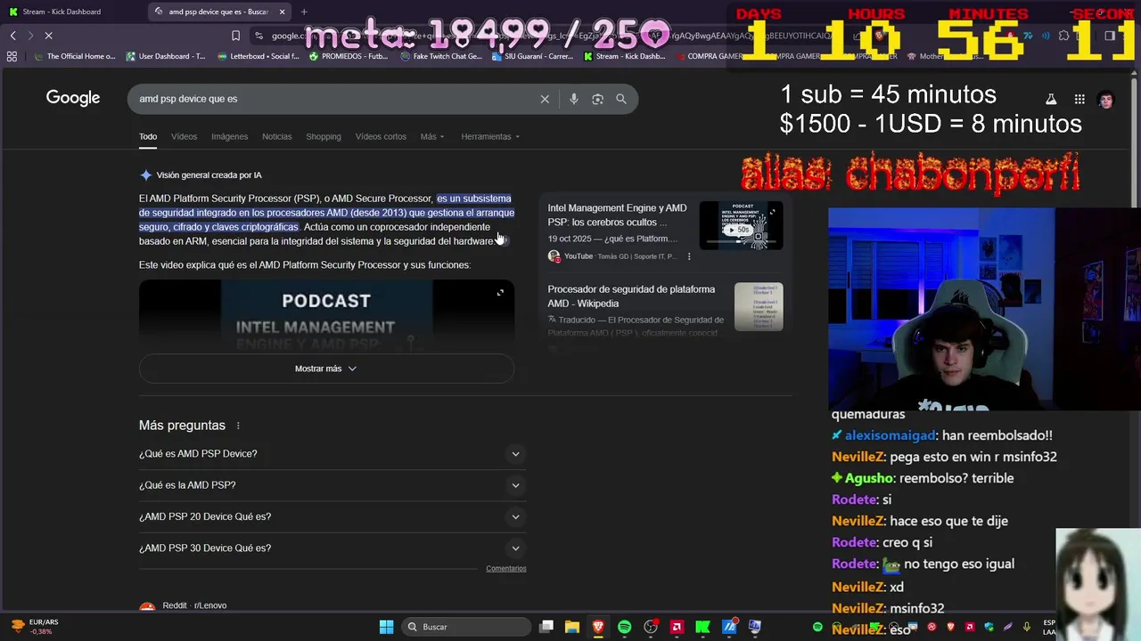This screenshot has width=1141, height=641.
Task: Open Kick app on the taskbar
Action: point(702,627)
